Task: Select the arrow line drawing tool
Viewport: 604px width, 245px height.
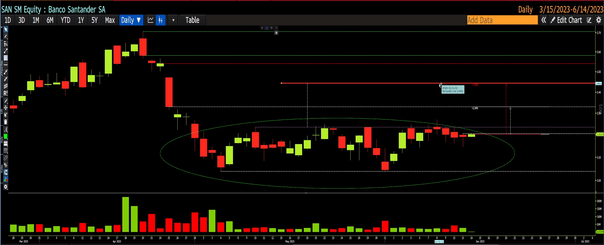Action: click(x=6, y=79)
